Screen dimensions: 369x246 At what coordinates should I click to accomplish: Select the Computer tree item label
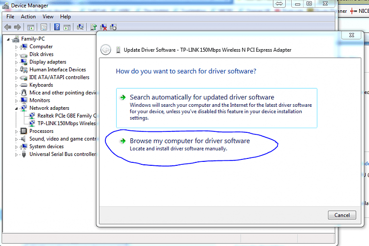(41, 47)
